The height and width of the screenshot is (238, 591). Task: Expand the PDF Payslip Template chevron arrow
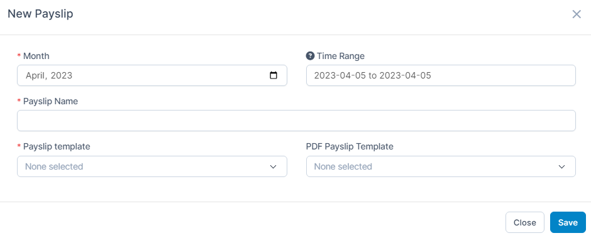point(561,166)
